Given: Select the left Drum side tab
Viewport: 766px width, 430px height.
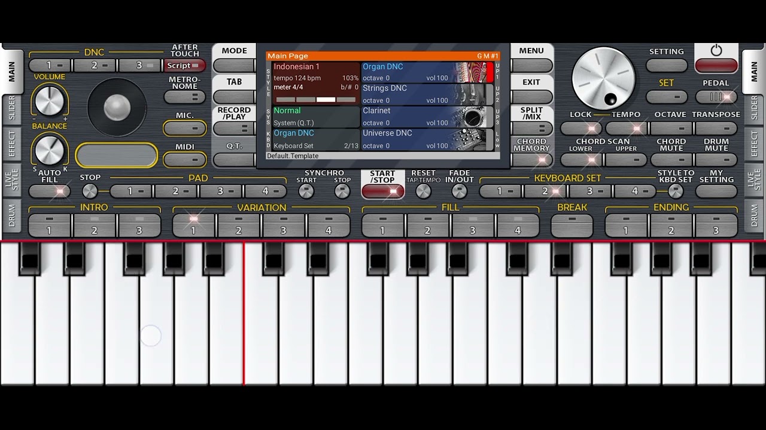Looking at the screenshot, I should tap(11, 216).
